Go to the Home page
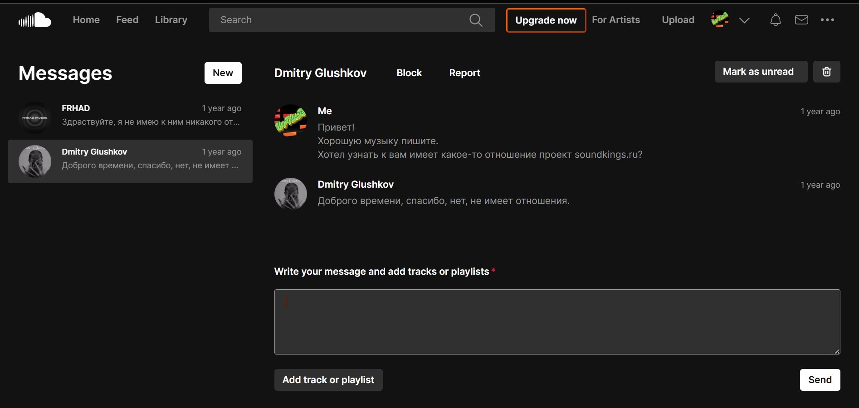Screen dimensions: 859x408 [86, 20]
